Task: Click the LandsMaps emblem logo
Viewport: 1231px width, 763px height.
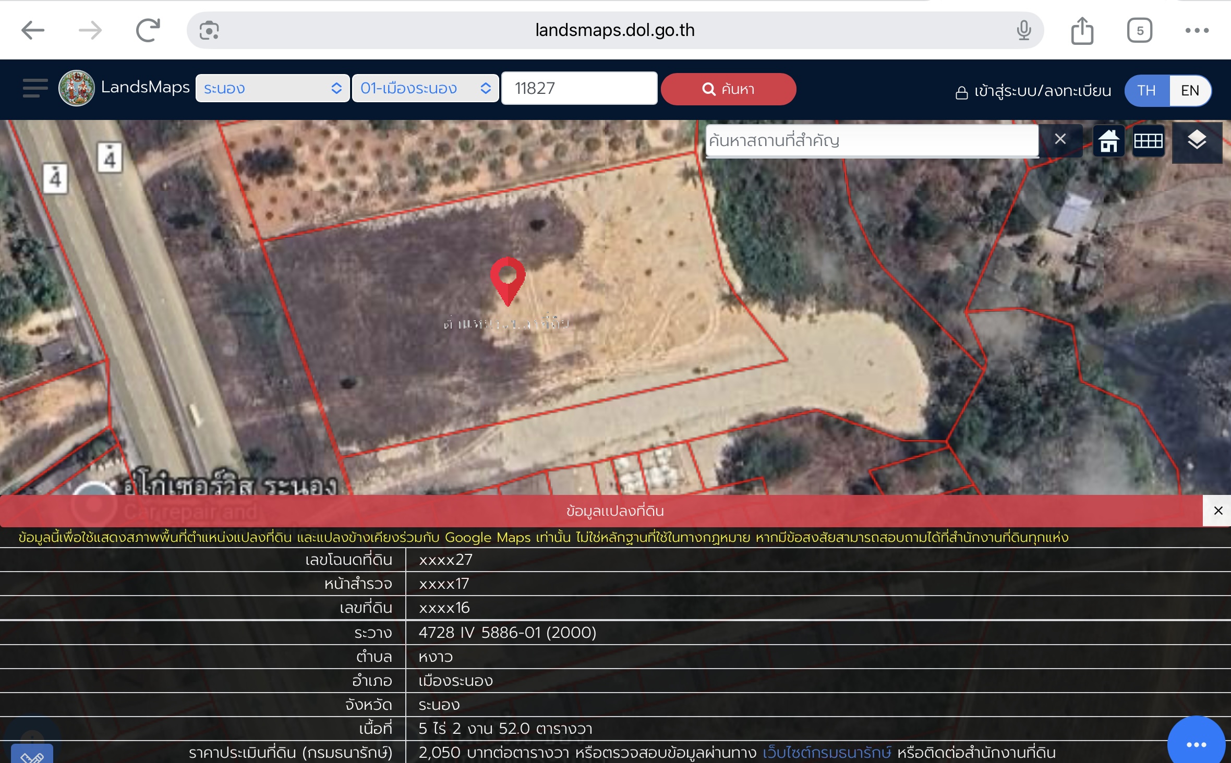Action: [x=77, y=88]
